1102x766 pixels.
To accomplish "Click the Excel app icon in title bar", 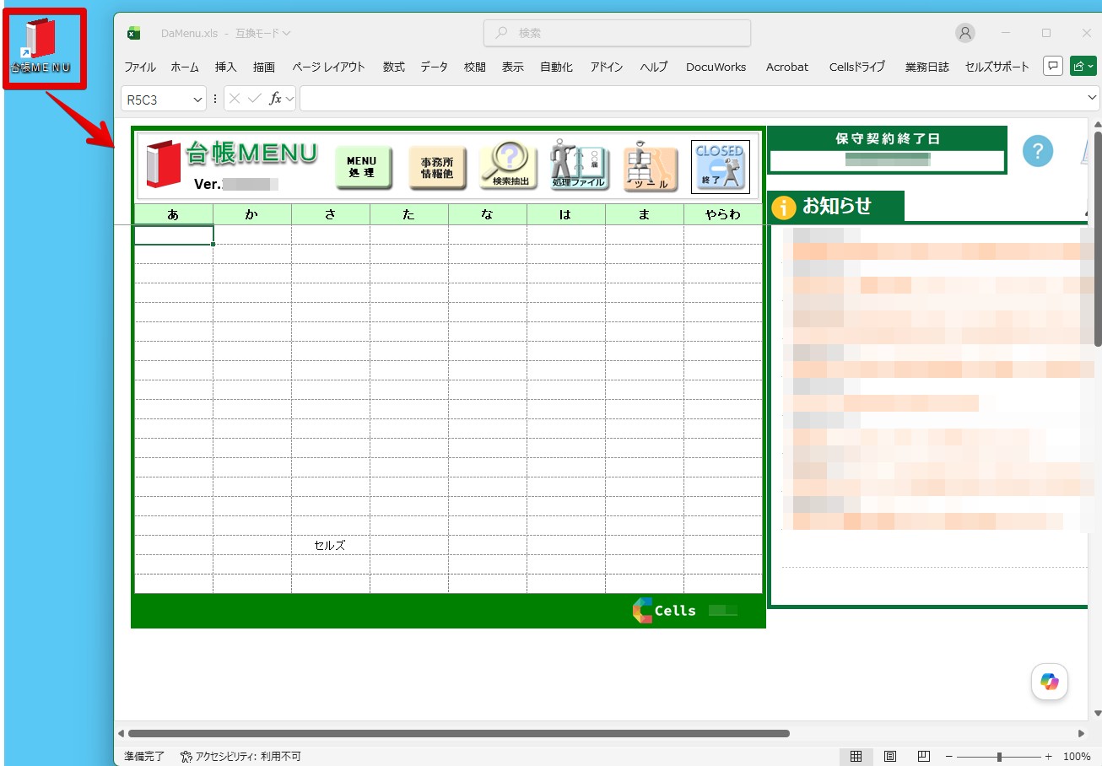I will pyautogui.click(x=133, y=33).
